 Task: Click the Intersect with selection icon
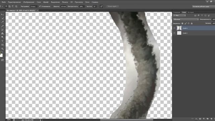pyautogui.click(x=16, y=6)
